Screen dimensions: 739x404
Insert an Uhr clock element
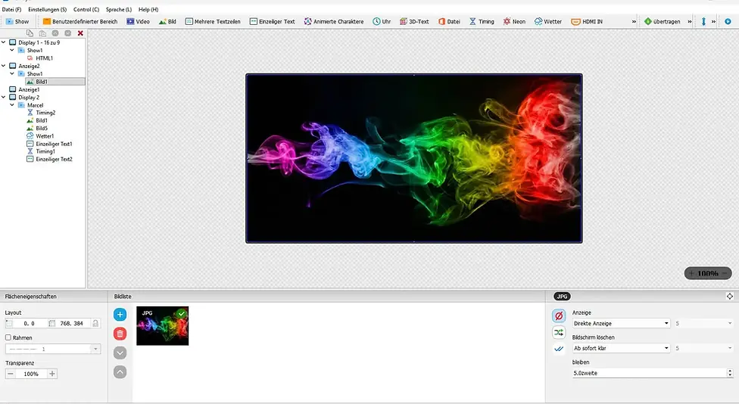click(x=382, y=22)
